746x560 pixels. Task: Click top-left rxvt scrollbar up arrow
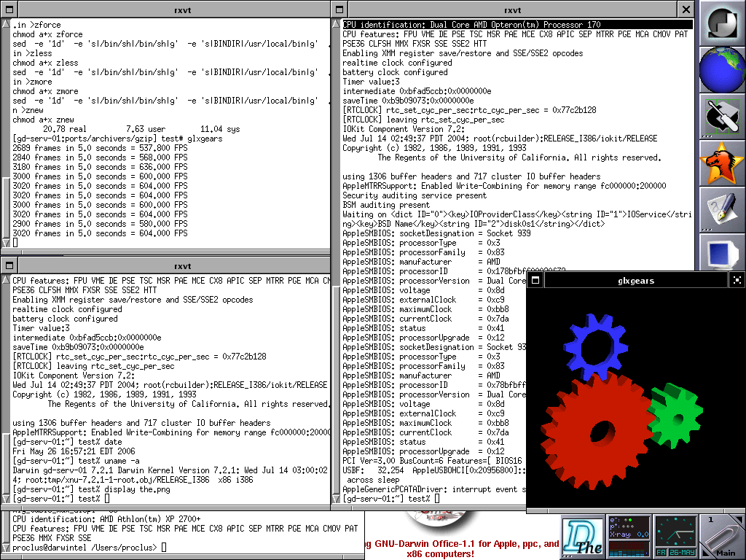(x=6, y=23)
